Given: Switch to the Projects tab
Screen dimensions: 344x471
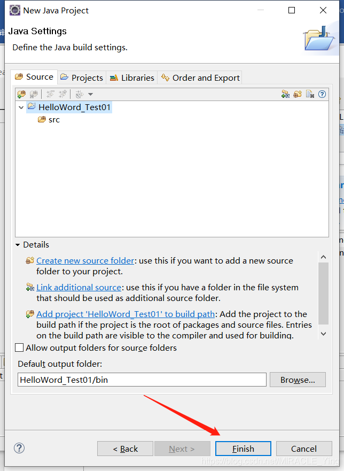Looking at the screenshot, I should (82, 78).
